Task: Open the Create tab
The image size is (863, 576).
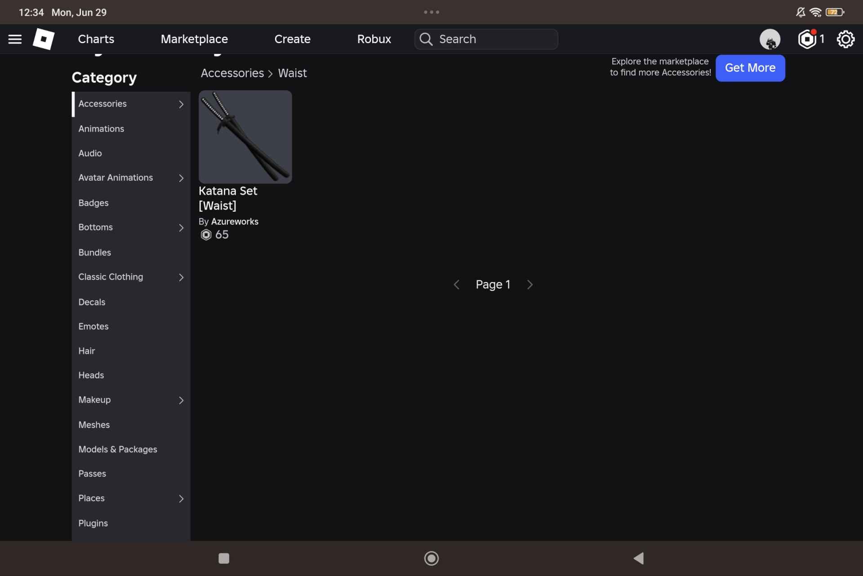Action: [x=292, y=39]
